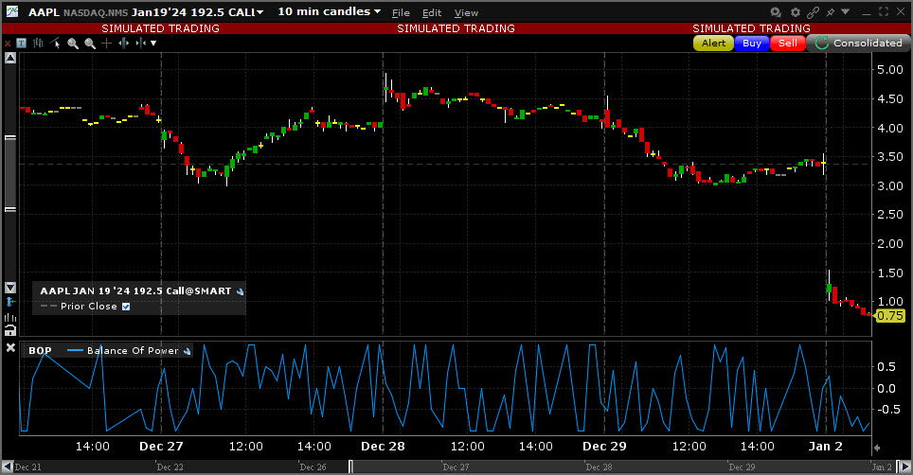Edit Balance Of Power settings wrench icon
The image size is (913, 475).
[x=187, y=351]
